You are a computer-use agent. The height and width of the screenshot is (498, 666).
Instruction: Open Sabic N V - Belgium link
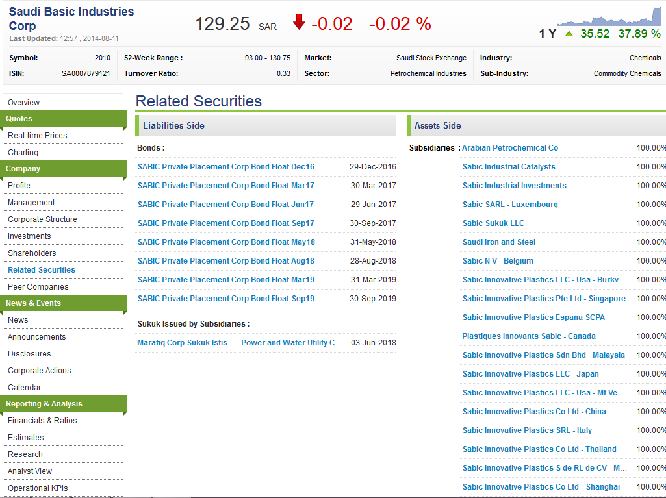pos(498,260)
